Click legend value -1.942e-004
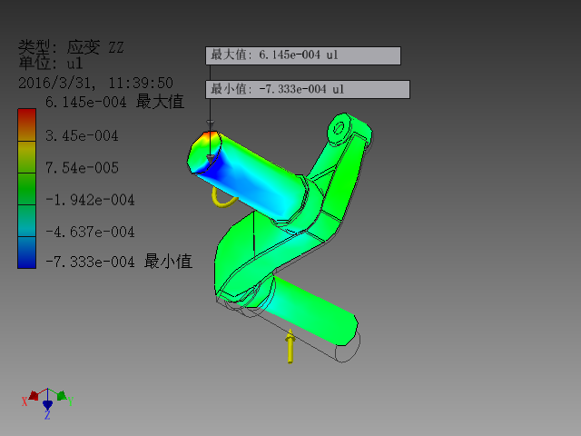This screenshot has width=581, height=436. coord(90,200)
